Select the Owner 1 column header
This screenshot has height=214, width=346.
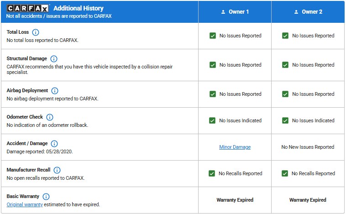[x=235, y=12]
